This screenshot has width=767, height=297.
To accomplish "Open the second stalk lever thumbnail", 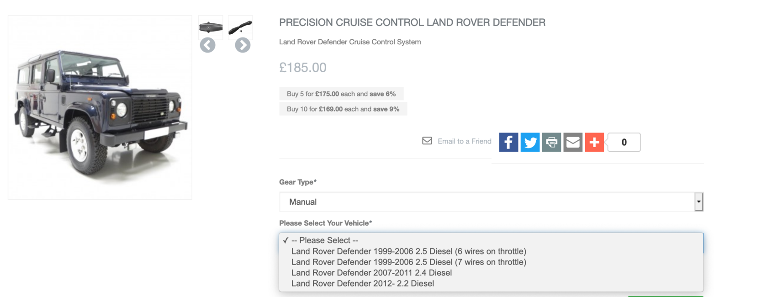I will pos(240,27).
